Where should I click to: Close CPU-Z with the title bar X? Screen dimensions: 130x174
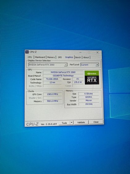coord(97,53)
